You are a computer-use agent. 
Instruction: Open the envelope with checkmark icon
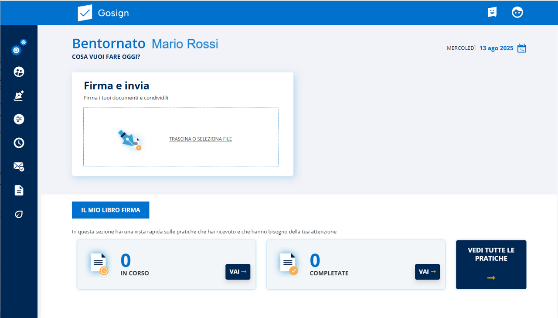(x=19, y=166)
